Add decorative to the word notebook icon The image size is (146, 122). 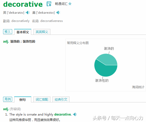pos(49,4)
